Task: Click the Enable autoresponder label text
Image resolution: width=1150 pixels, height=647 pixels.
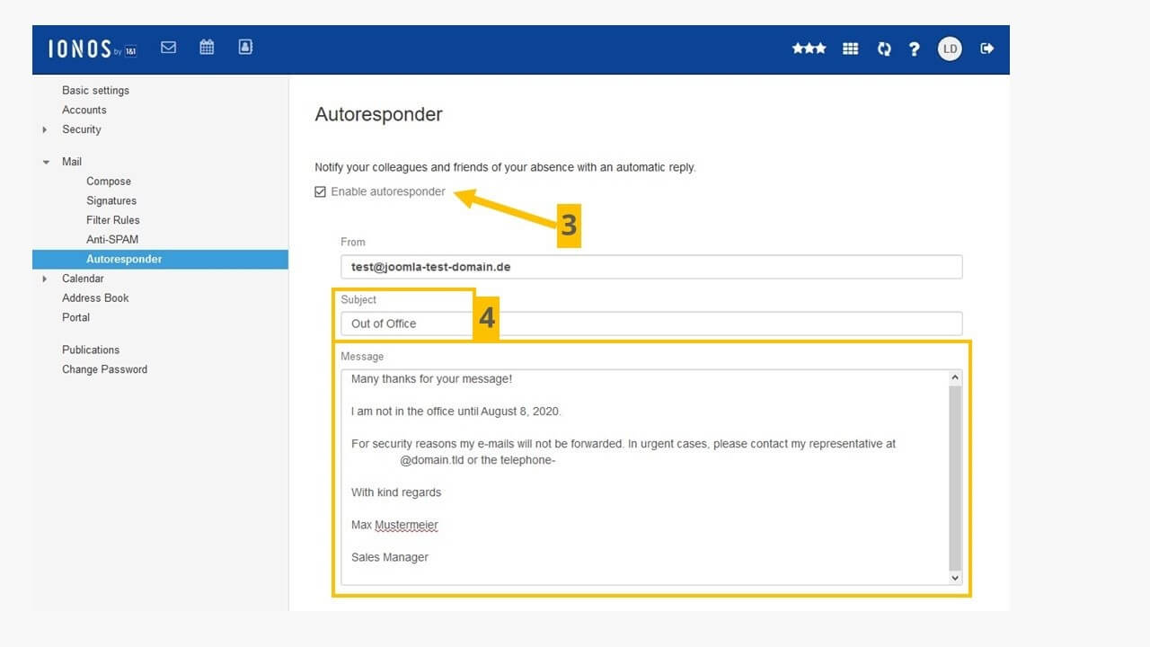Action: 388,191
